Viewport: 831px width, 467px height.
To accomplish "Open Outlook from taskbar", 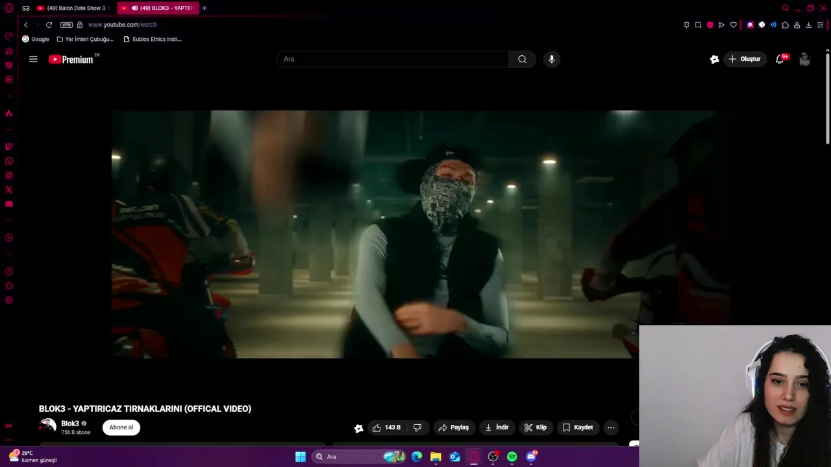I will click(455, 457).
